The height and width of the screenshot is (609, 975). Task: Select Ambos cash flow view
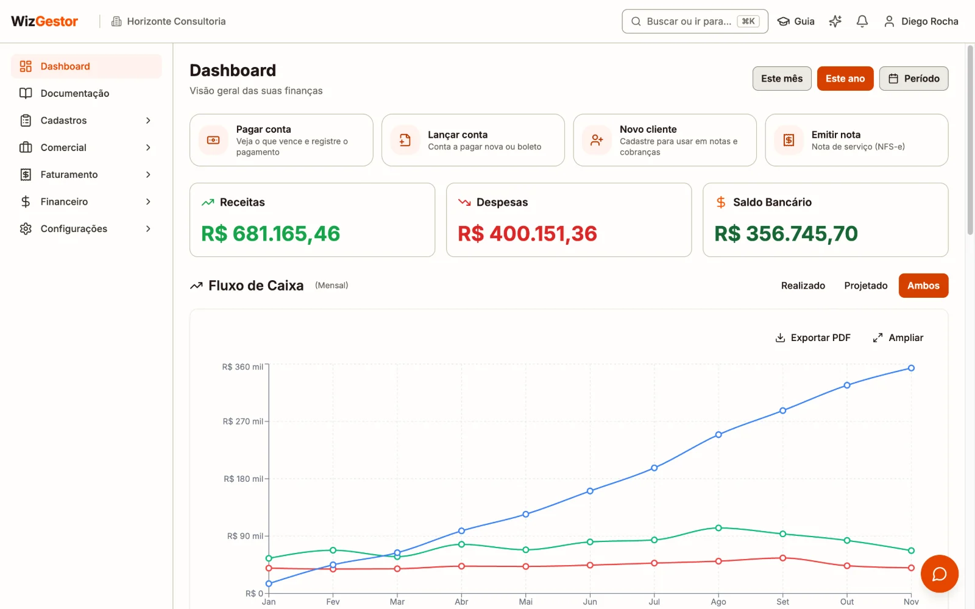(923, 286)
